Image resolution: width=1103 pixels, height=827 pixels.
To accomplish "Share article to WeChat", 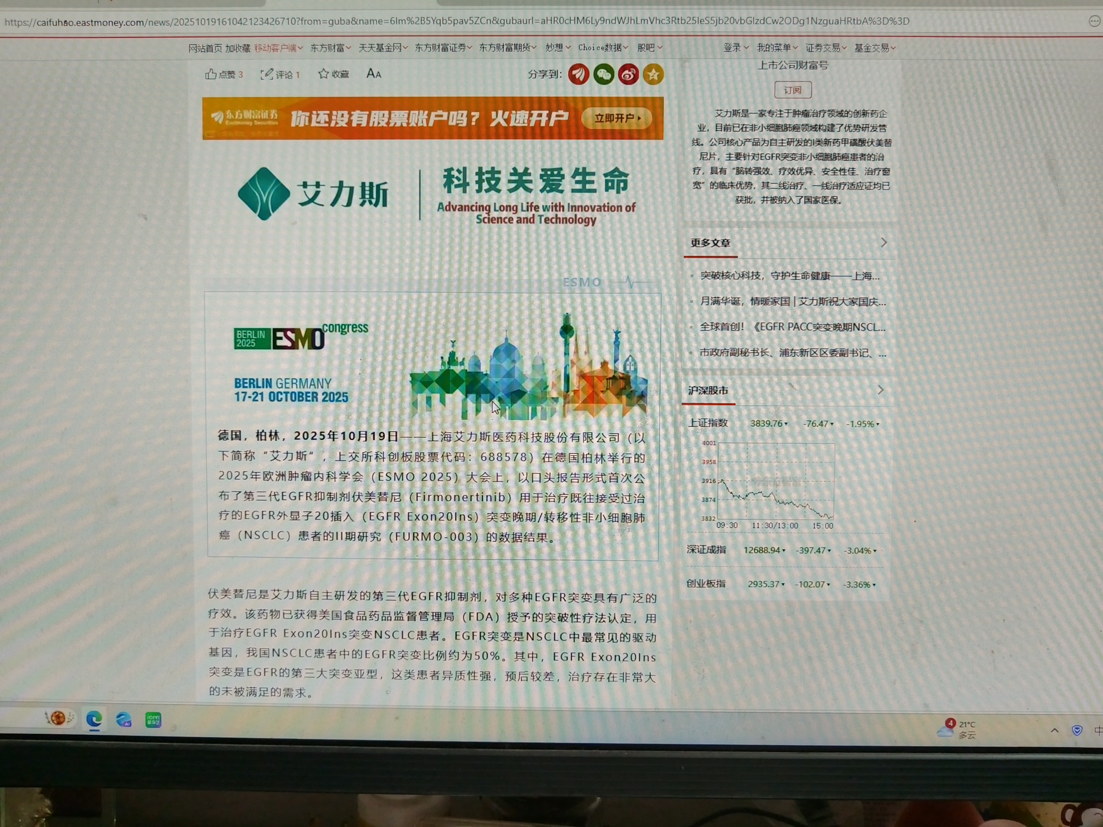I will coord(603,74).
